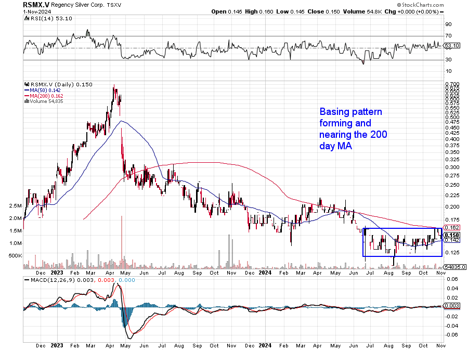Click the 0.142 MA(50) price tag on the right axis

coord(452,240)
